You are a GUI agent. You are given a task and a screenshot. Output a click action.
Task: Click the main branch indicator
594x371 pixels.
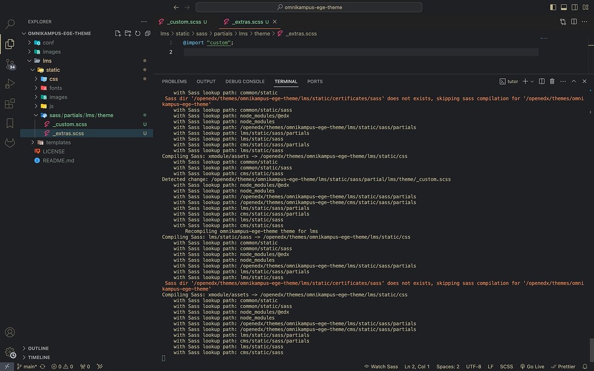pyautogui.click(x=27, y=366)
